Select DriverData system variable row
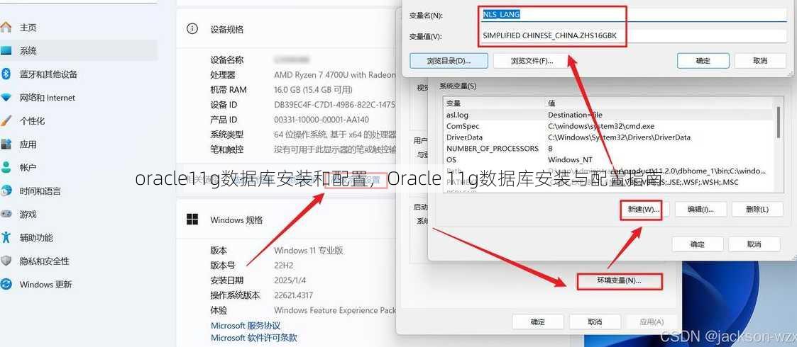This screenshot has height=347, width=797. 608,137
